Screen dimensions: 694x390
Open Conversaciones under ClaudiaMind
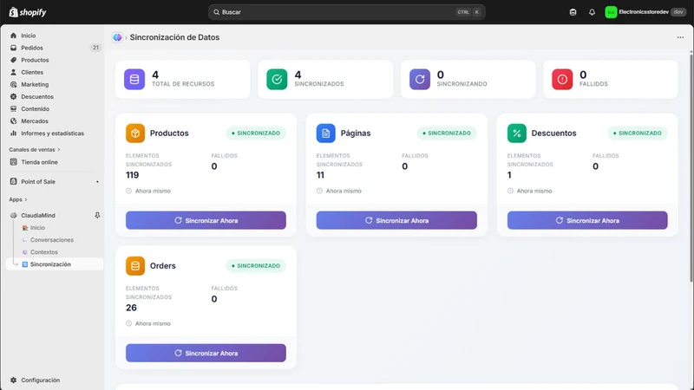[52, 240]
